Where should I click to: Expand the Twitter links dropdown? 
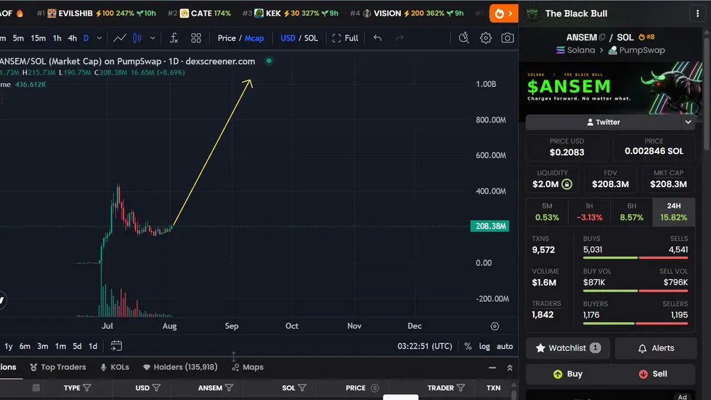(x=688, y=122)
